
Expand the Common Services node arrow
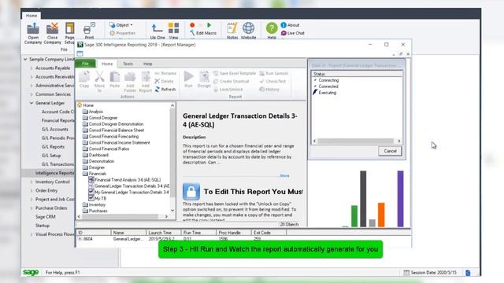click(31, 94)
